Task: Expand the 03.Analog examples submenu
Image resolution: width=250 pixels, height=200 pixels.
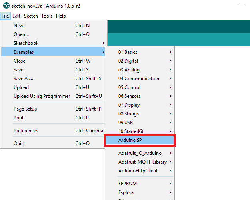Action: pyautogui.click(x=140, y=70)
